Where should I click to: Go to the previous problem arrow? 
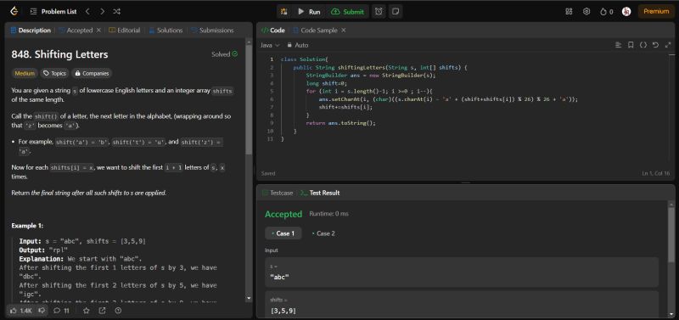pos(87,12)
